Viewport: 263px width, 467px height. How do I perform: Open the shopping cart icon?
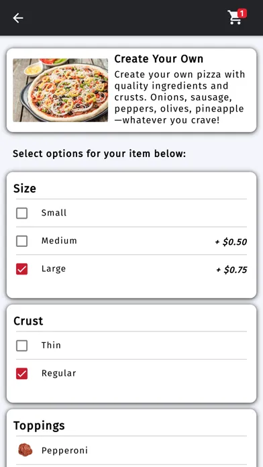point(235,18)
